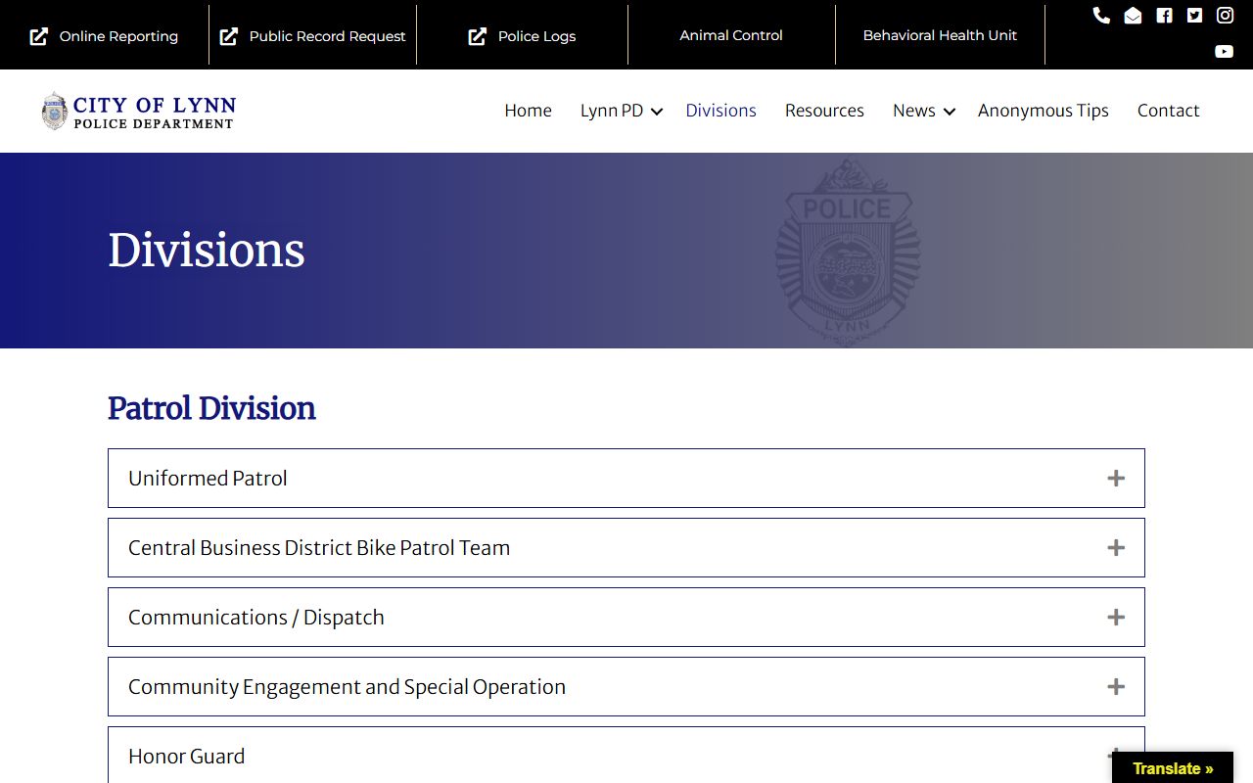The image size is (1253, 783).
Task: Open the YouTube icon link
Action: click(x=1224, y=51)
